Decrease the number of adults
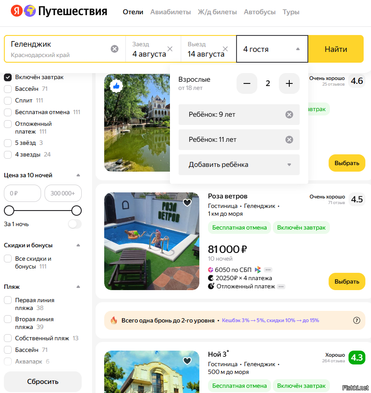Image resolution: width=371 pixels, height=393 pixels. point(247,83)
